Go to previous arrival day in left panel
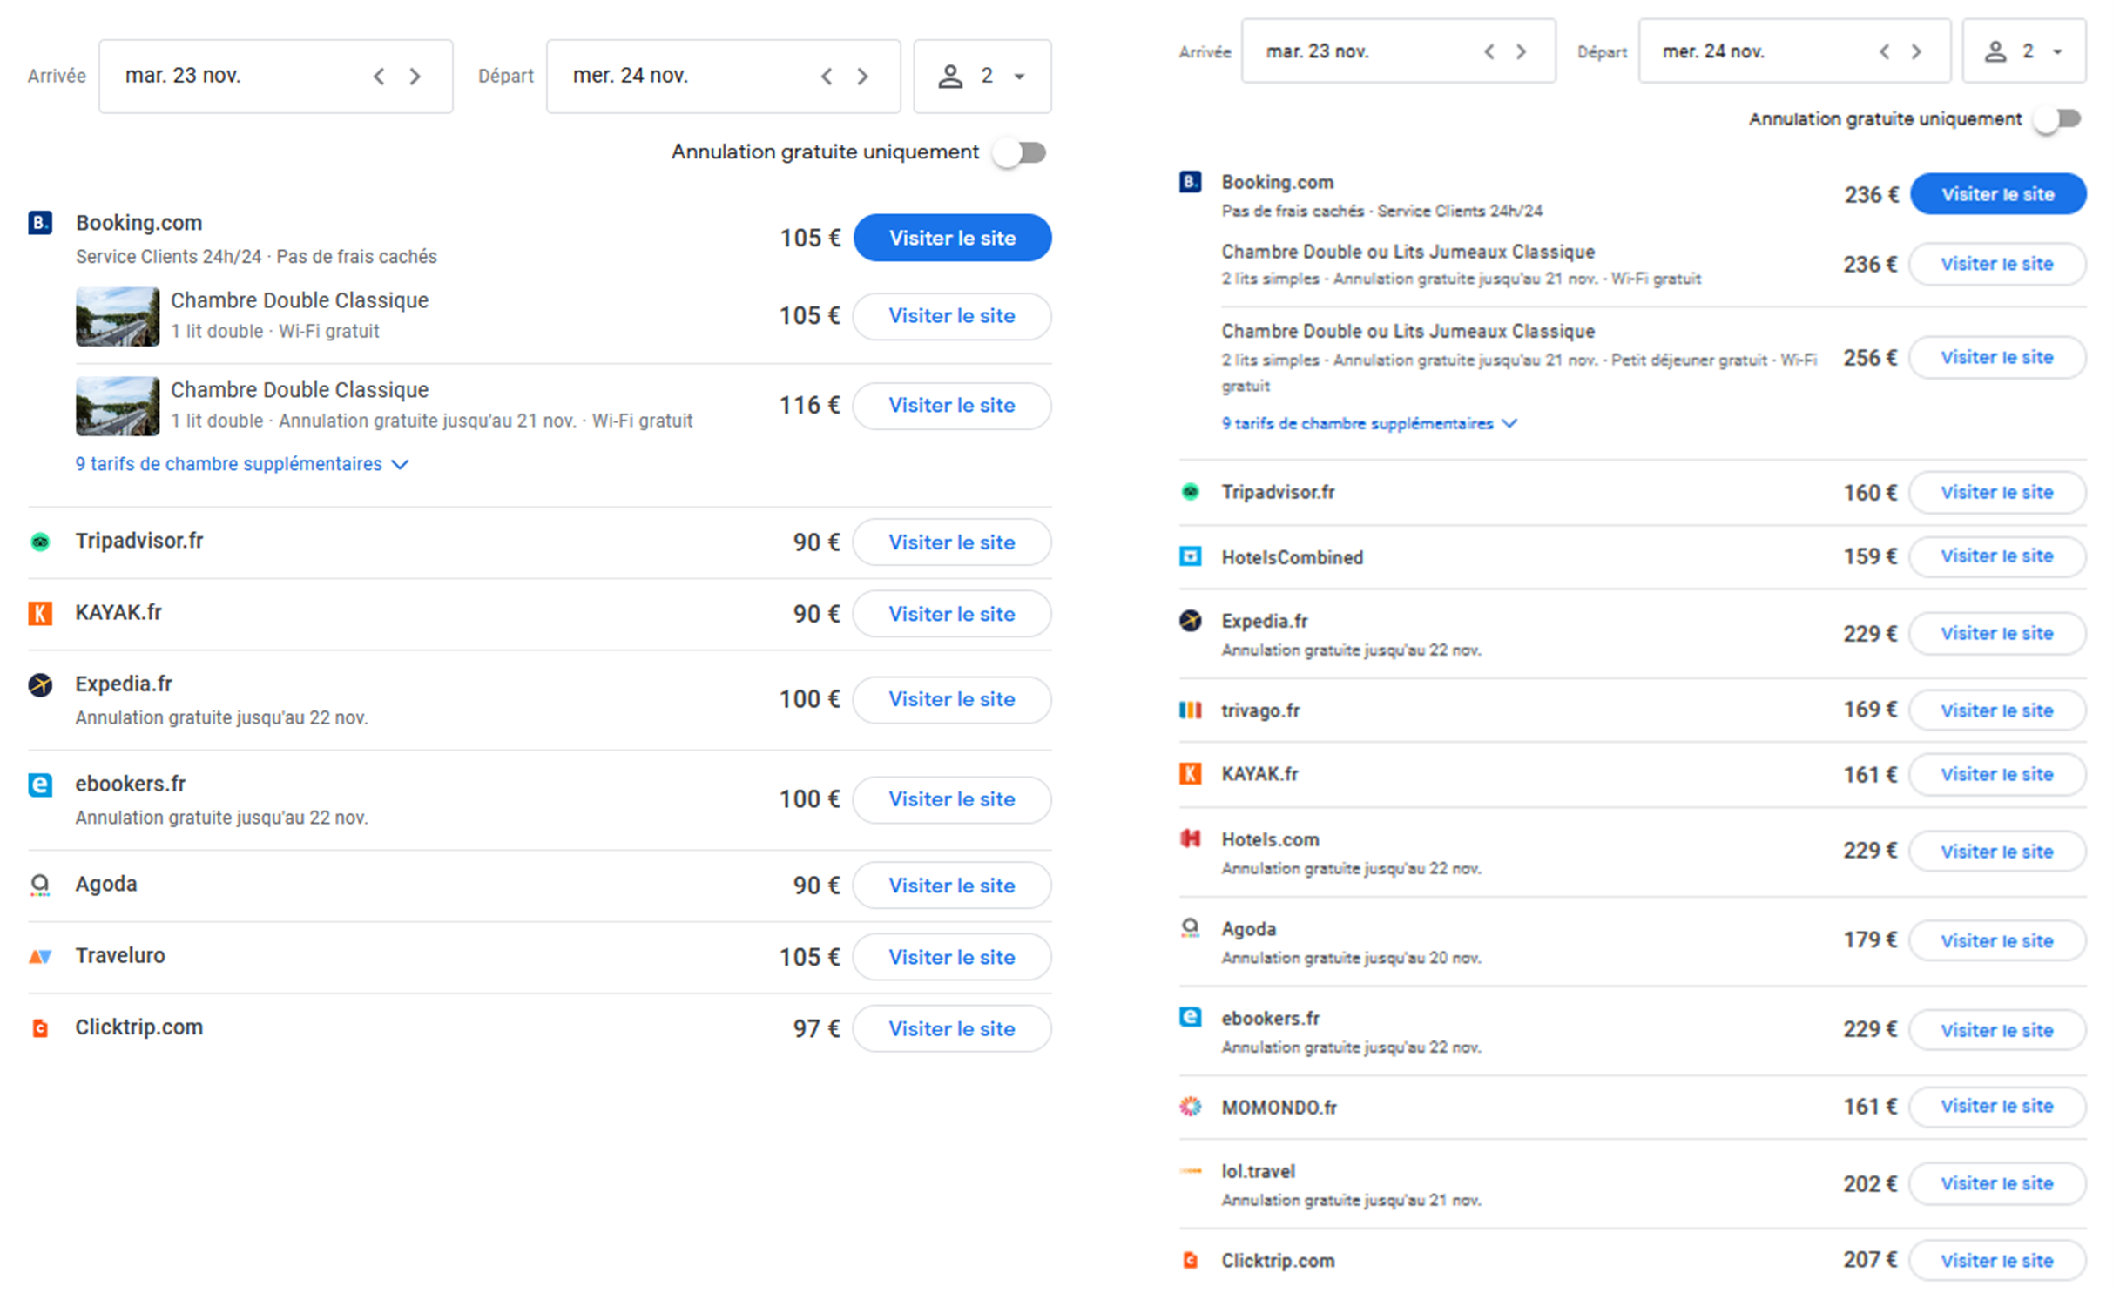The width and height of the screenshot is (2113, 1293). coord(379,77)
